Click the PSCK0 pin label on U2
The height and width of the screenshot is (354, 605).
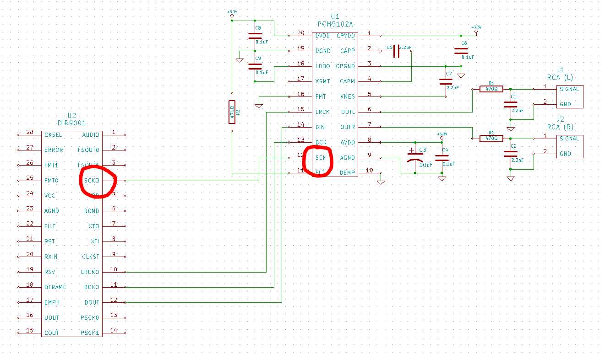coord(91,317)
